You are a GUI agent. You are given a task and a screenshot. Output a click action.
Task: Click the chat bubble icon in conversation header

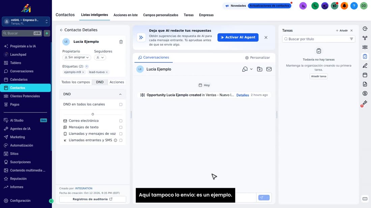(x=245, y=69)
